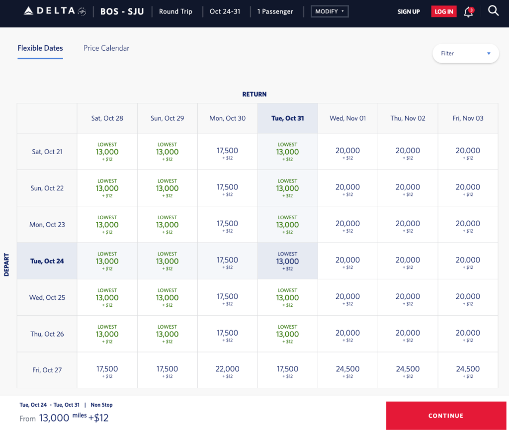The image size is (509, 432).
Task: Select fare for Sat Oct 21 returning Sat Oct 28
Action: point(107,152)
